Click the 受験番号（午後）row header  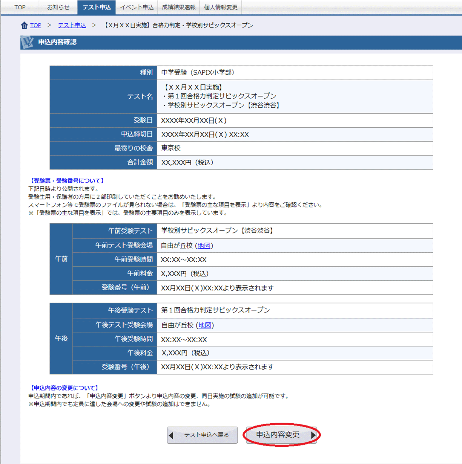point(115,367)
